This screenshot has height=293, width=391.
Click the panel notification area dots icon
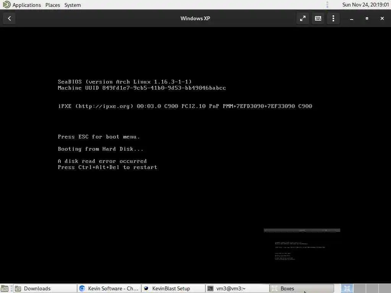327,5
